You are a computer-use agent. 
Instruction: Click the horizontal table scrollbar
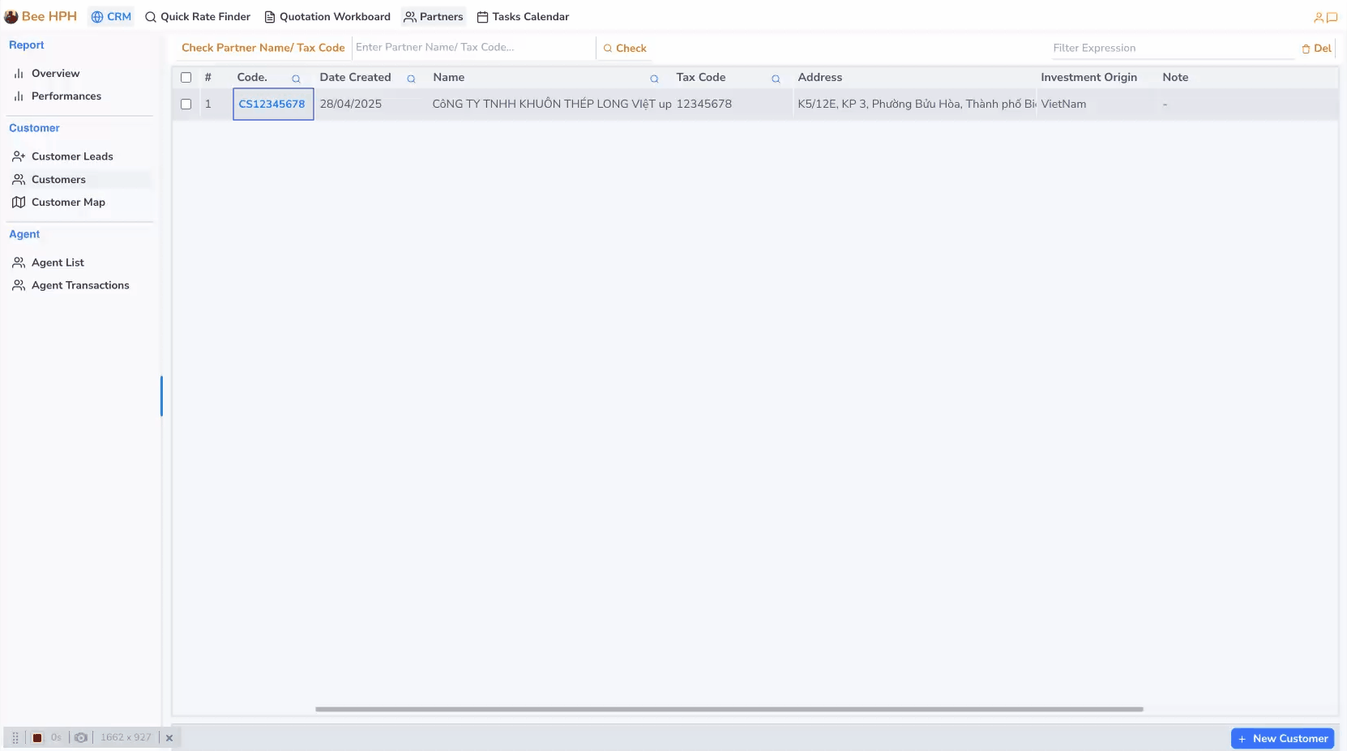729,709
